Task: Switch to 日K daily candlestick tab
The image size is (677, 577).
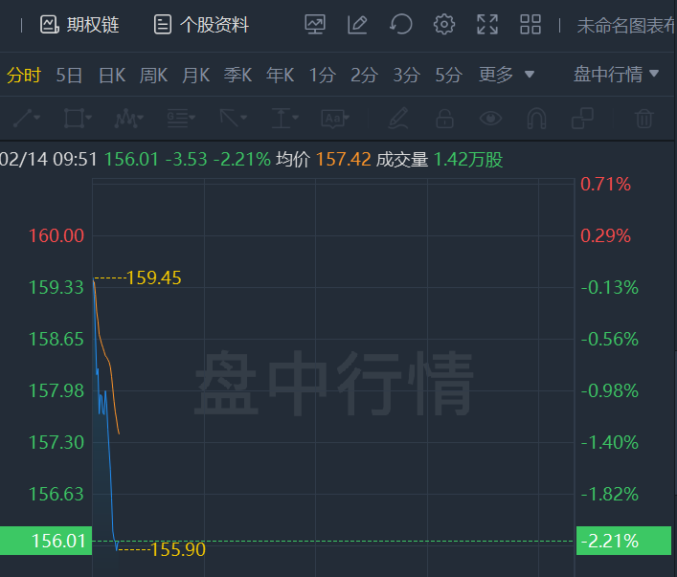Action: (112, 75)
